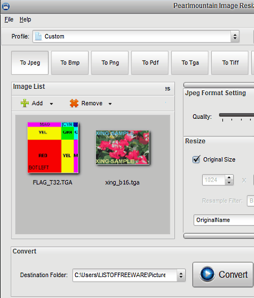Select the To Png format button
Viewport: 254px width, 298px height.
[x=110, y=63]
